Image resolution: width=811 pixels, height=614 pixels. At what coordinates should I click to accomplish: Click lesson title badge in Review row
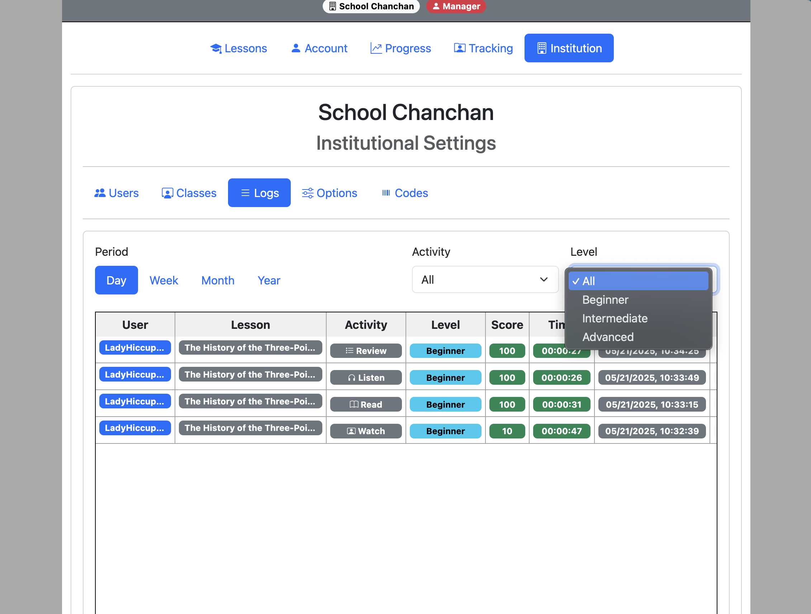(x=250, y=348)
